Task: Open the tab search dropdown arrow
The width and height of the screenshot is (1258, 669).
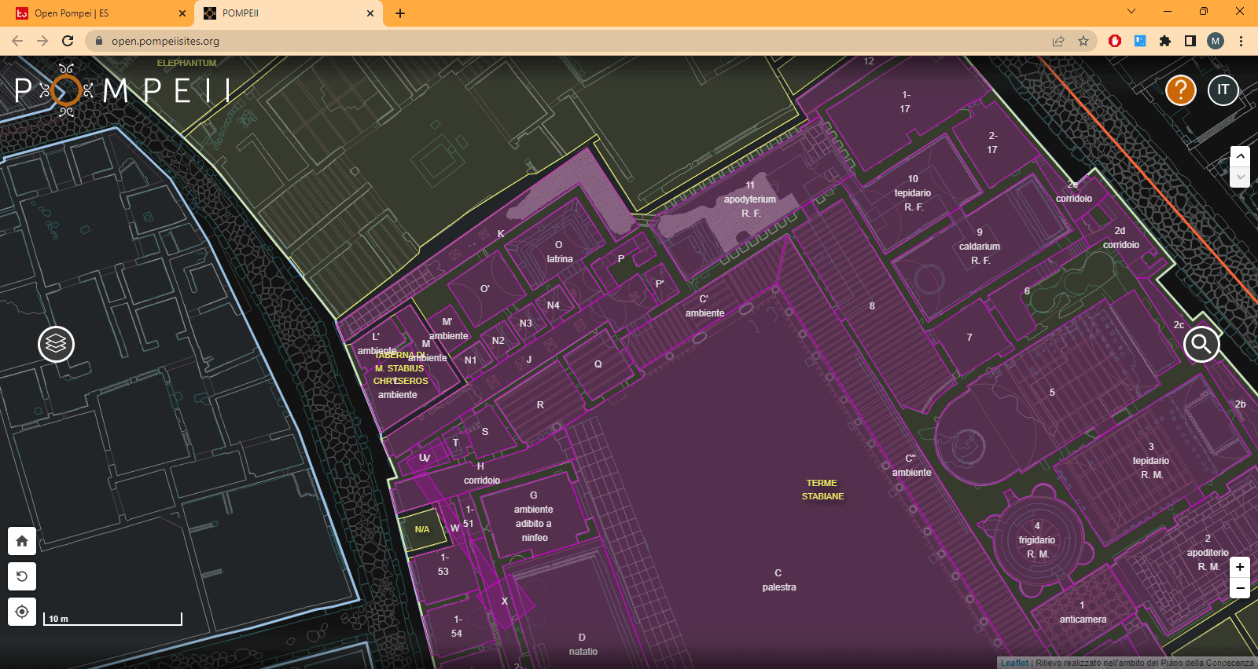Action: pyautogui.click(x=1131, y=12)
